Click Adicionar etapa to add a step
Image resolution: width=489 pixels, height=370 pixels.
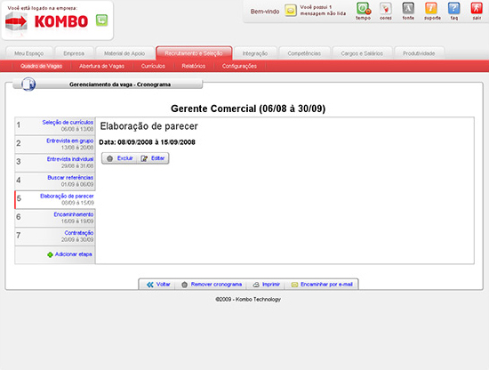pyautogui.click(x=69, y=254)
